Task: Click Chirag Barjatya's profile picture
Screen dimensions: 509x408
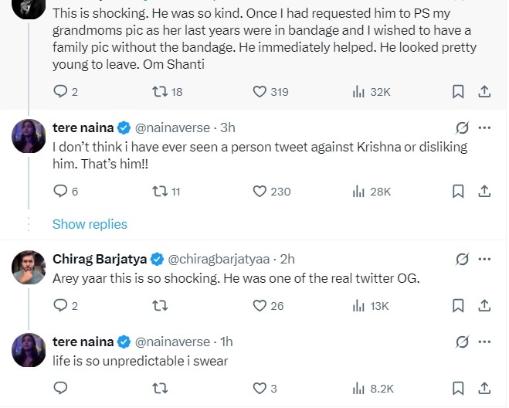Action: point(29,267)
